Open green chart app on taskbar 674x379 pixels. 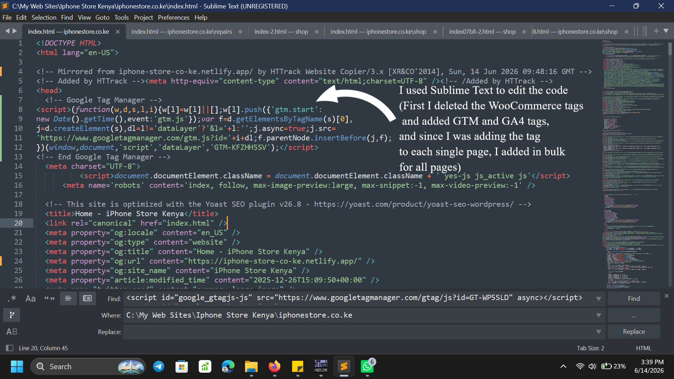pyautogui.click(x=205, y=366)
